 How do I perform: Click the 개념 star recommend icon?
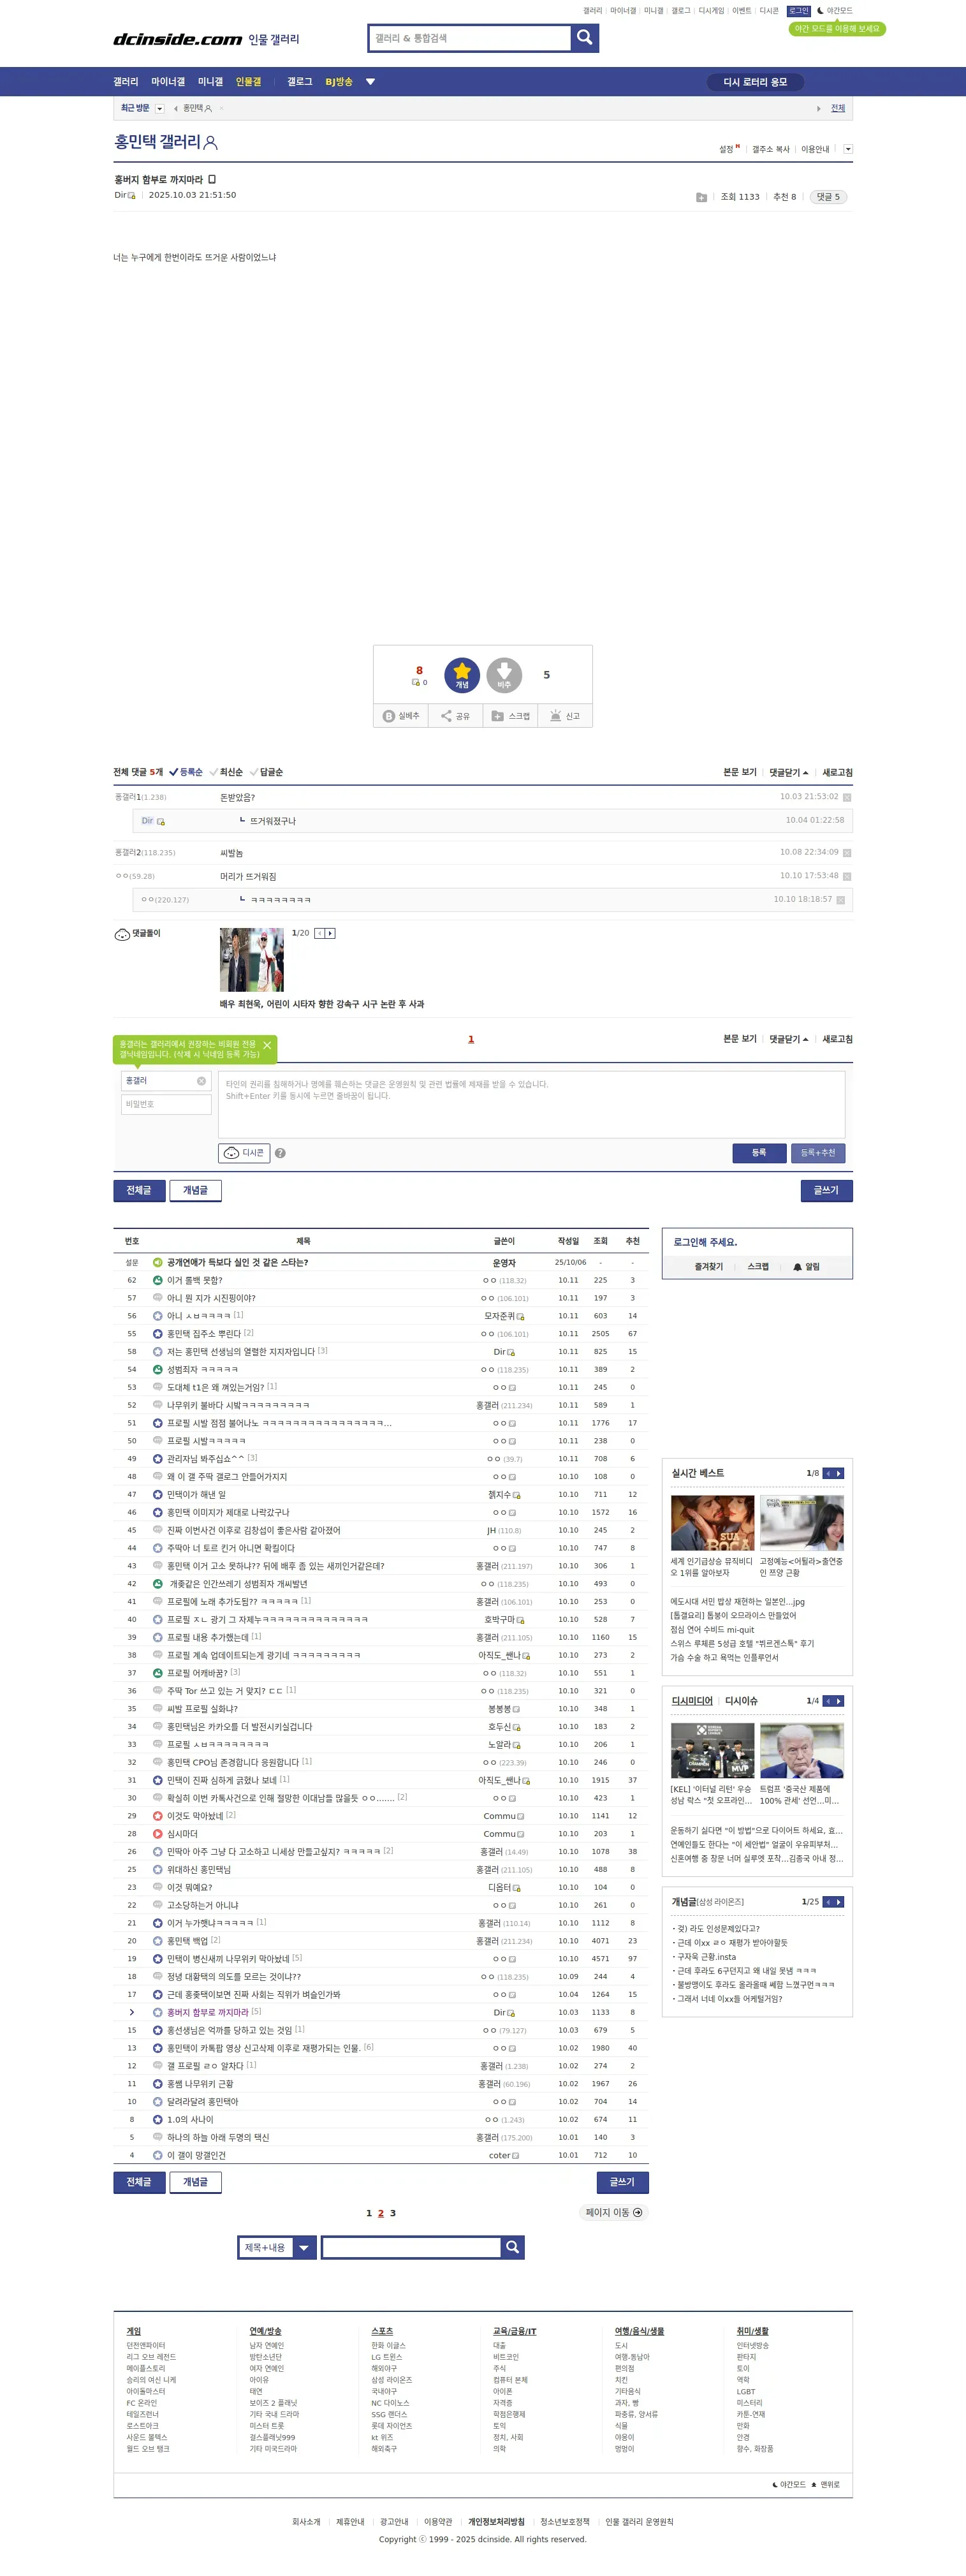[462, 675]
